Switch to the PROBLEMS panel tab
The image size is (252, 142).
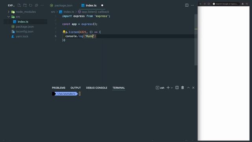pos(59,88)
